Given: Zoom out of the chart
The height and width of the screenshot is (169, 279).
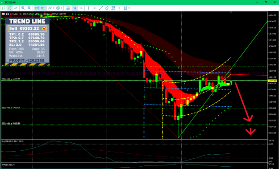Looking at the screenshot, I should pos(29,8).
